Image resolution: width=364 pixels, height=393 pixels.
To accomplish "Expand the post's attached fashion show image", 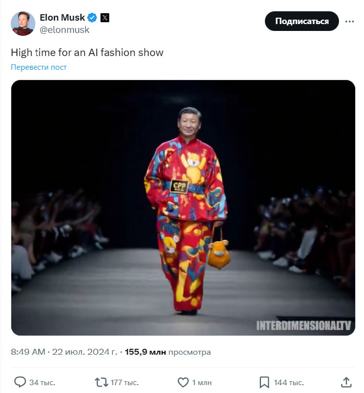I will (183, 208).
